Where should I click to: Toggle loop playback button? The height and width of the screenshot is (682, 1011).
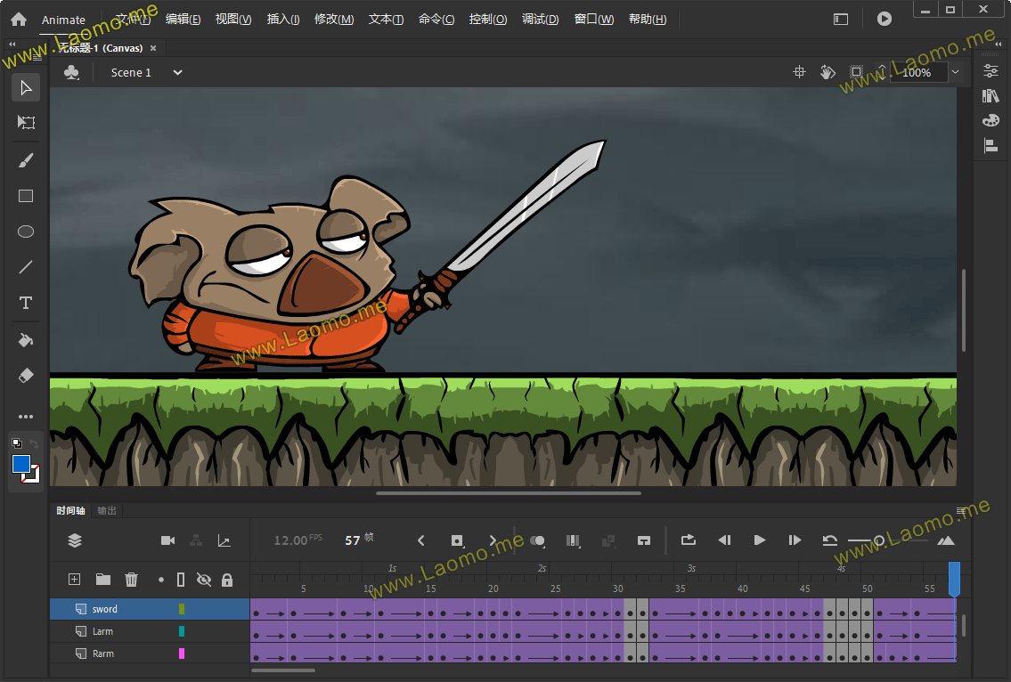point(688,540)
